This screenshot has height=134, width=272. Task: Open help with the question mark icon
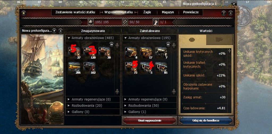pyautogui.click(x=223, y=13)
